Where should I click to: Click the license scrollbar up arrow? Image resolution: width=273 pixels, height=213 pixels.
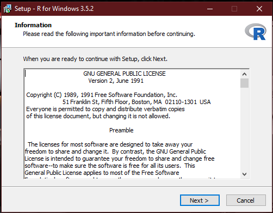tap(244, 74)
